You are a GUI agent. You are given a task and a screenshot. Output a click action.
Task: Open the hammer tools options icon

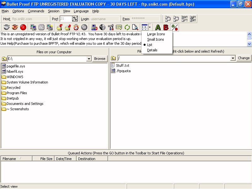pos(111,27)
